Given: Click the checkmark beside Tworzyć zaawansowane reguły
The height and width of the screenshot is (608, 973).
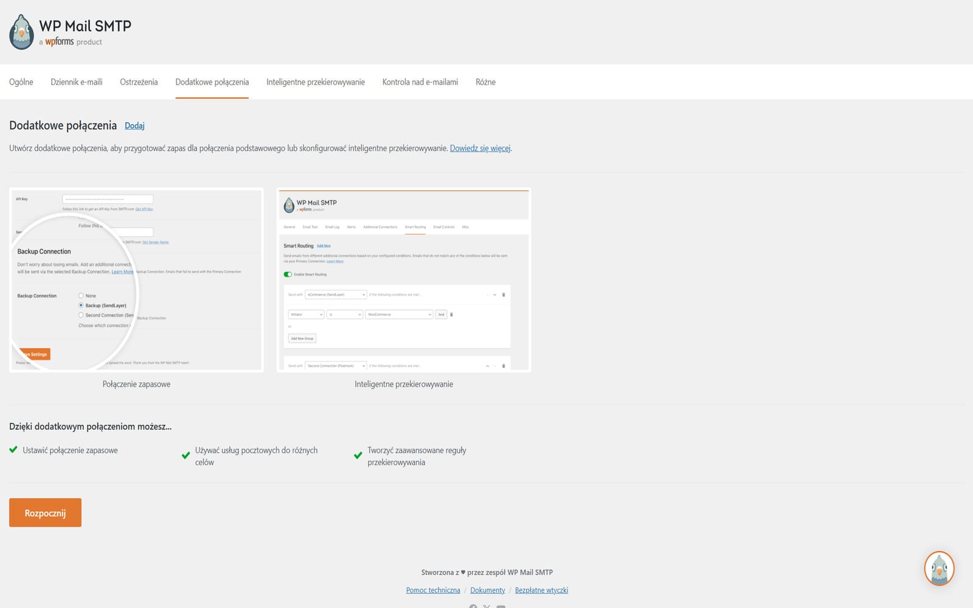Looking at the screenshot, I should click(x=358, y=455).
